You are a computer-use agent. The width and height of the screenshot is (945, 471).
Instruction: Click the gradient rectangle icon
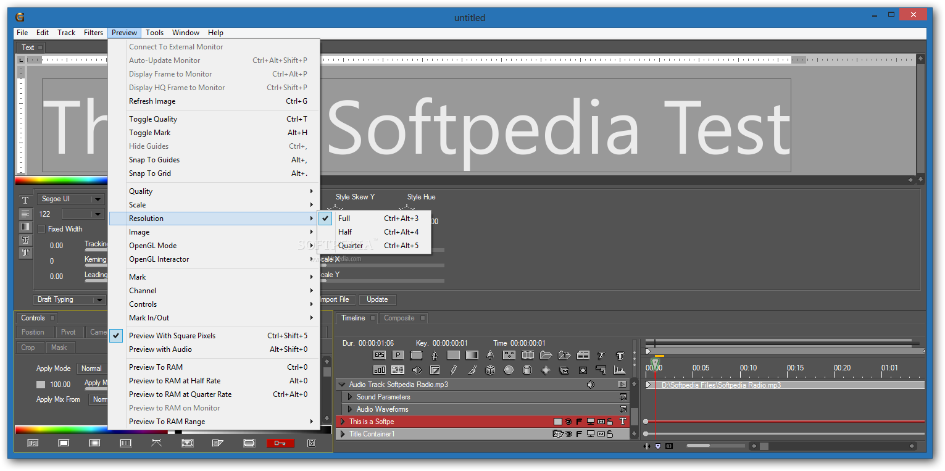click(x=472, y=355)
